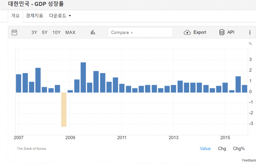Click the orange negative bar near 2009
The image size is (256, 164).
(64, 109)
